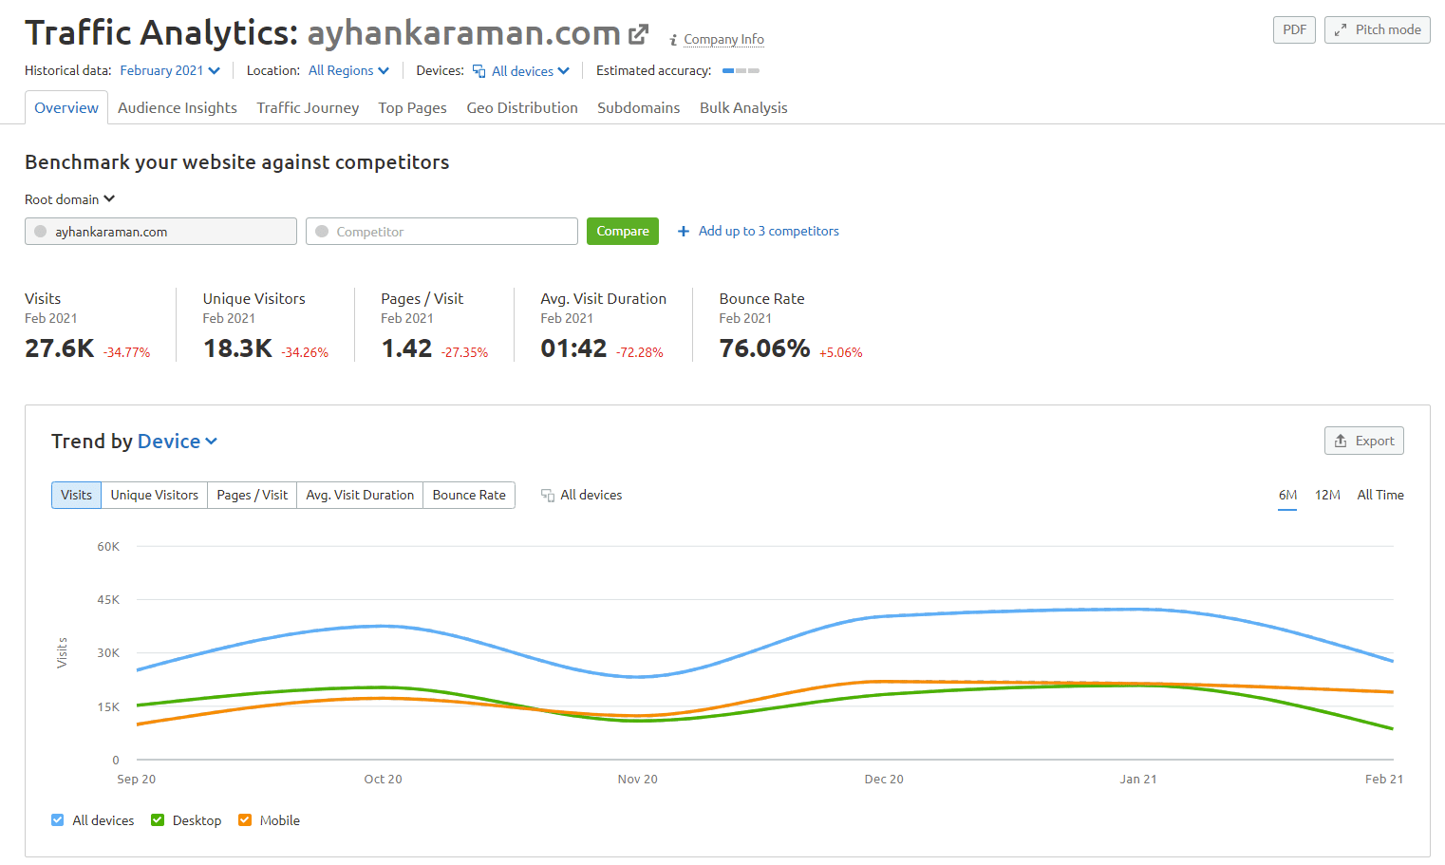Viewport: 1445px width, 865px height.
Task: Open external link icon beside ayhankaraman.com
Action: (639, 34)
